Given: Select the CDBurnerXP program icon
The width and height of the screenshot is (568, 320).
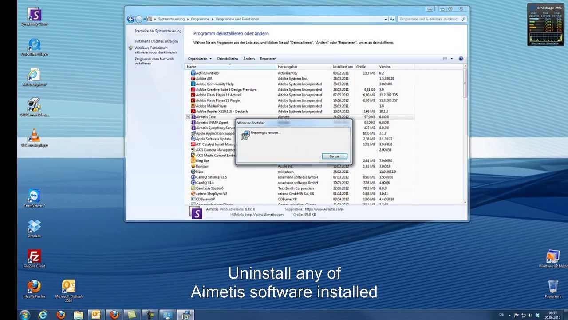Looking at the screenshot, I should click(x=193, y=199).
